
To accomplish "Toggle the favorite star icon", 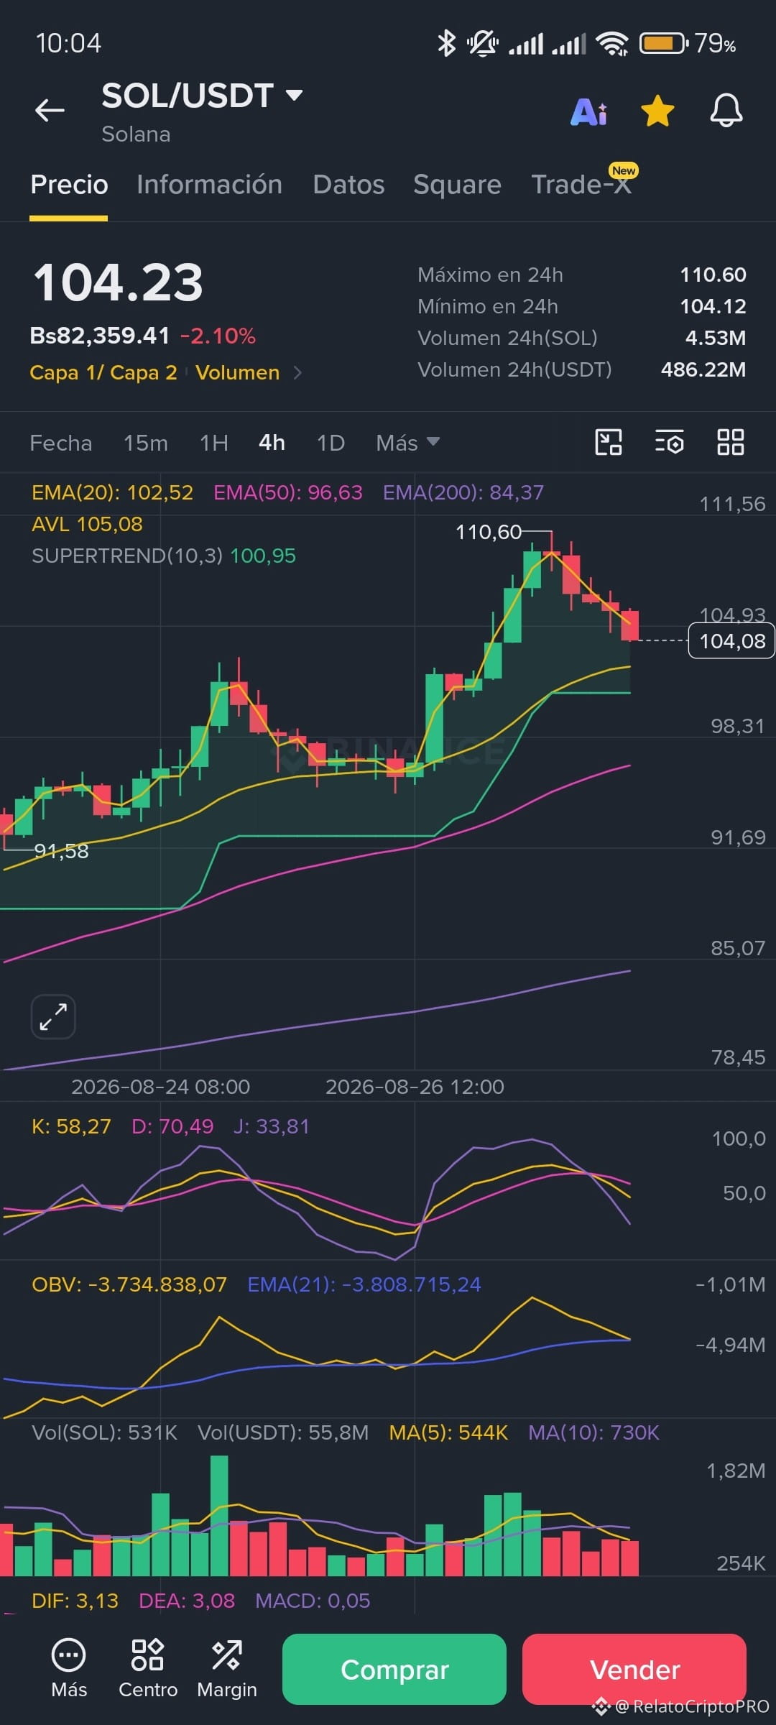I will click(x=657, y=111).
